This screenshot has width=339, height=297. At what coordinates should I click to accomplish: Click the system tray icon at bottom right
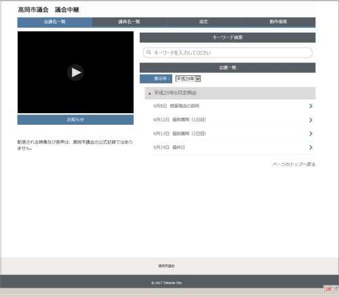pyautogui.click(x=329, y=289)
